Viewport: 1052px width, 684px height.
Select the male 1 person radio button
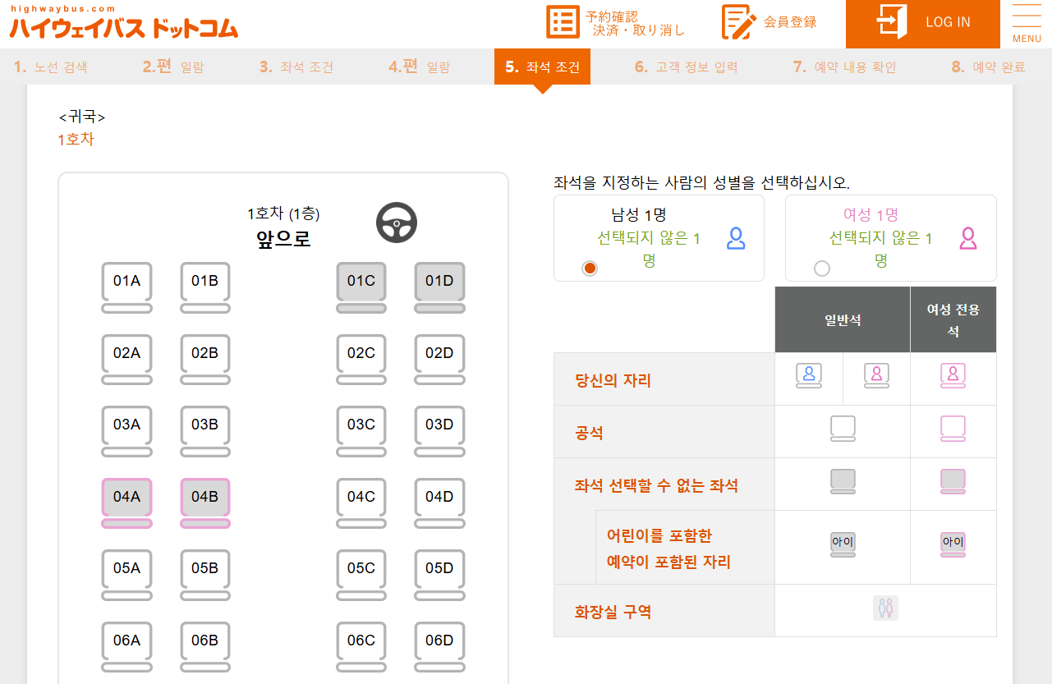pos(590,269)
